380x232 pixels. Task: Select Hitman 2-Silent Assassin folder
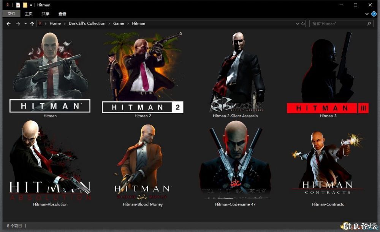235,72
